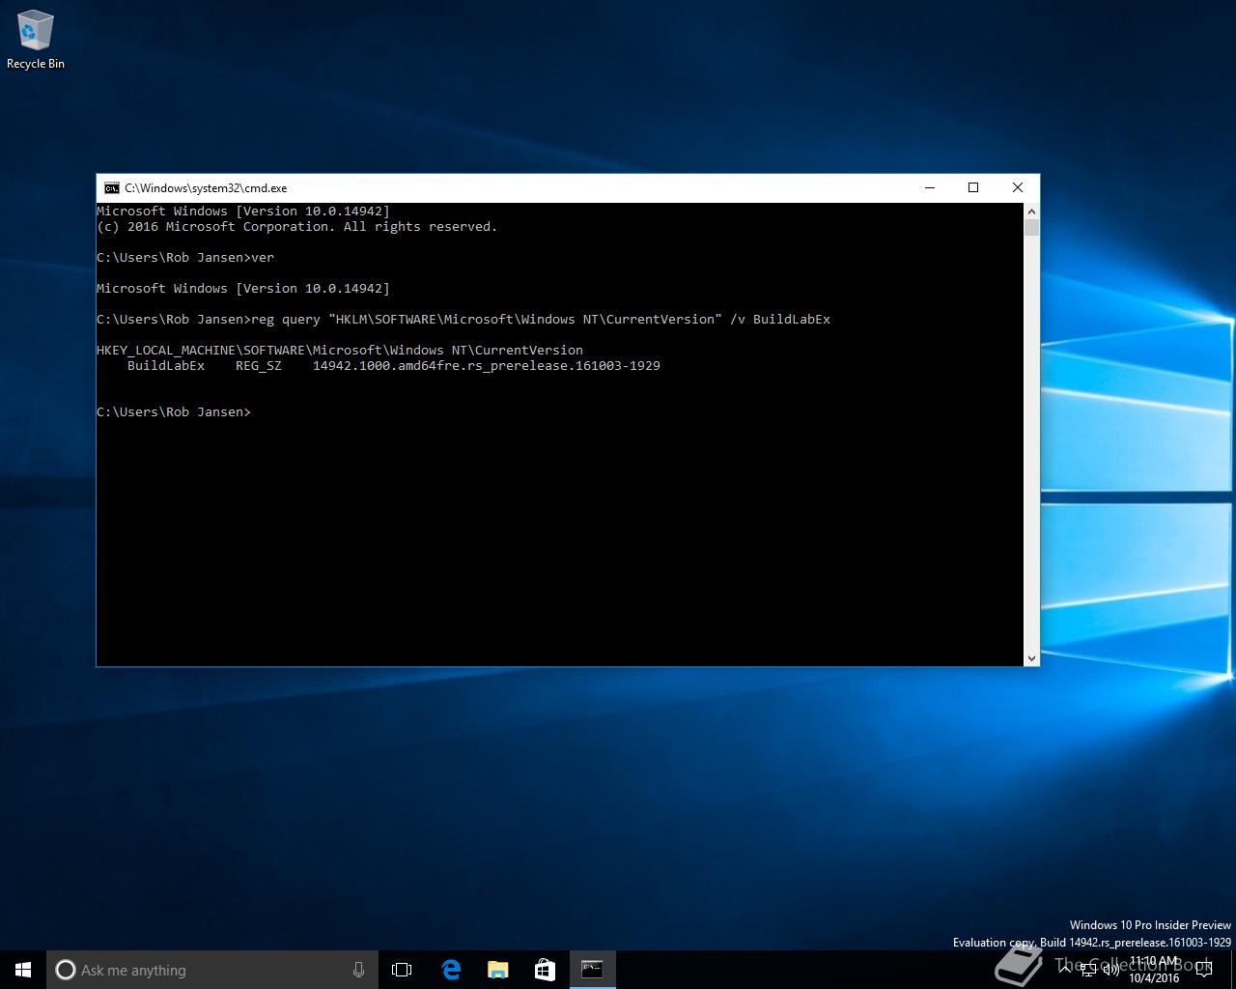
Task: Open the Action Center notification icon
Action: pos(1204,970)
